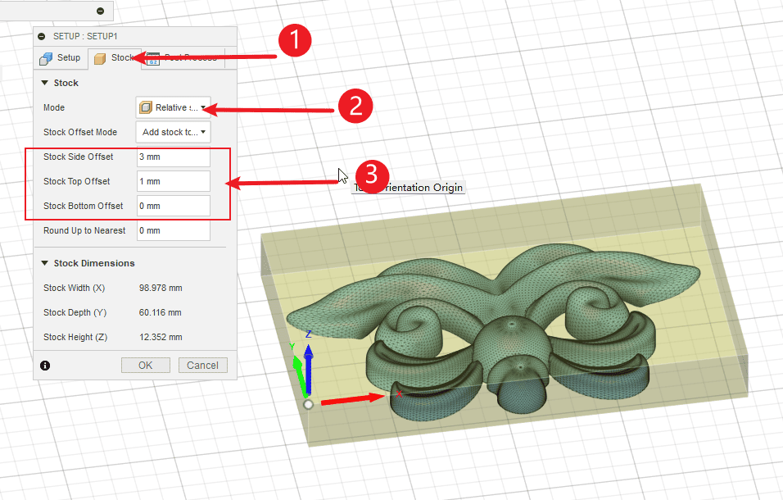Image resolution: width=783 pixels, height=500 pixels.
Task: Click the Stock Bottom Offset field
Action: [173, 206]
